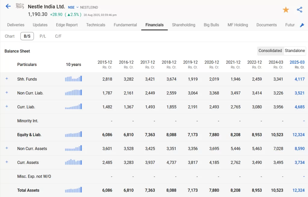Open Shh. Funds 10-year bar chart

click(73, 79)
